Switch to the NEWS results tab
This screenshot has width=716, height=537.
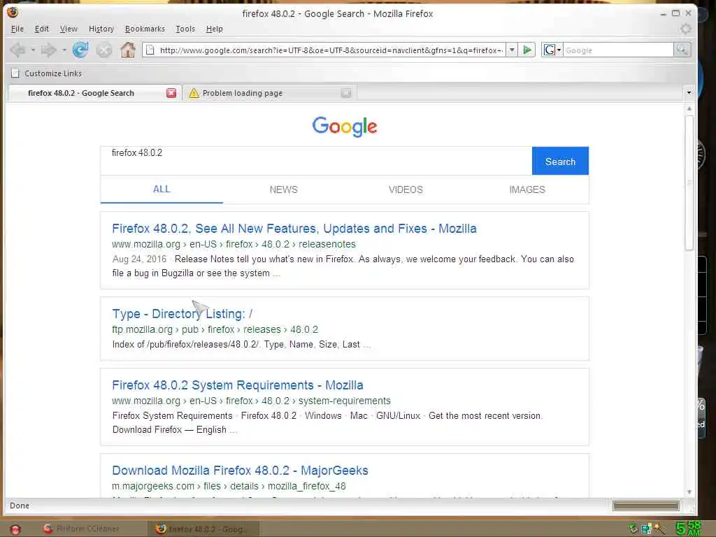click(284, 189)
